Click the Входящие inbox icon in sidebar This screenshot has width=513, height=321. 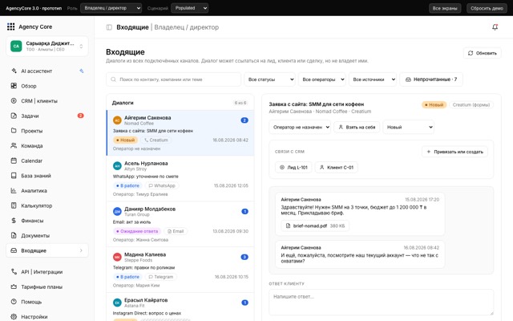[x=14, y=250]
